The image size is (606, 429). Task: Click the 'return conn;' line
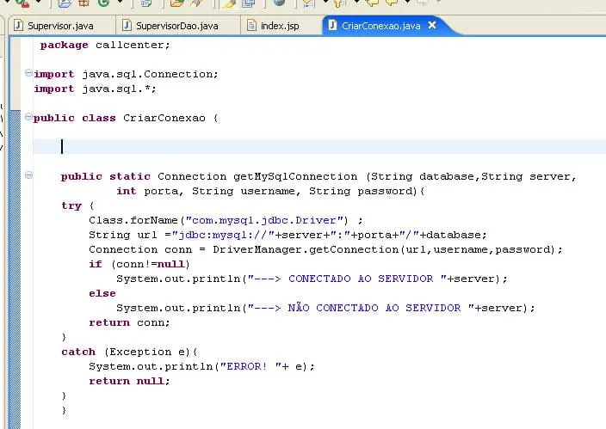click(129, 322)
